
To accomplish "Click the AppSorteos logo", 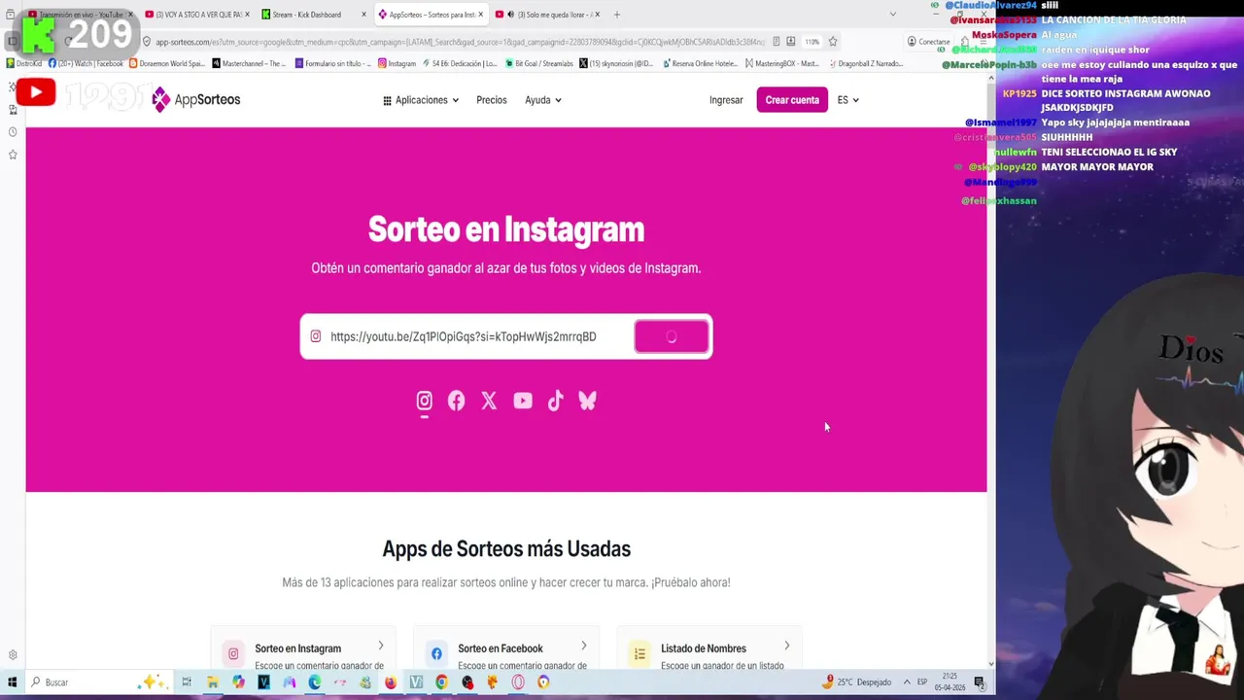I will coord(196,99).
